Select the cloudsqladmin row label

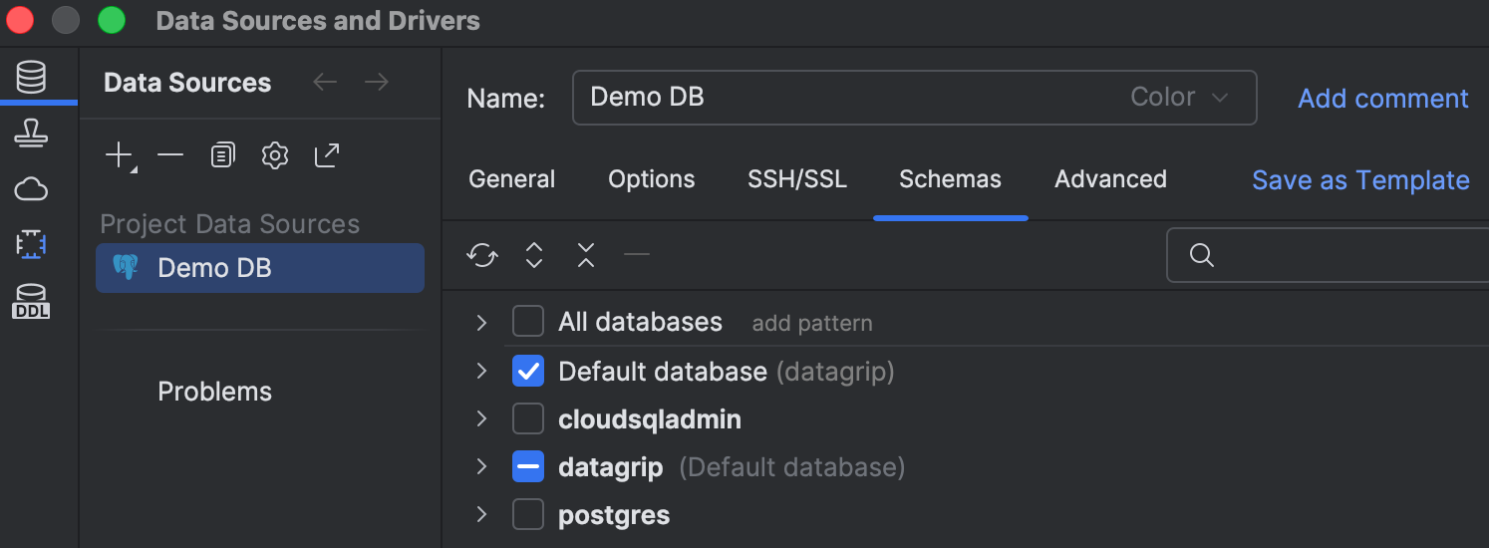[x=650, y=419]
